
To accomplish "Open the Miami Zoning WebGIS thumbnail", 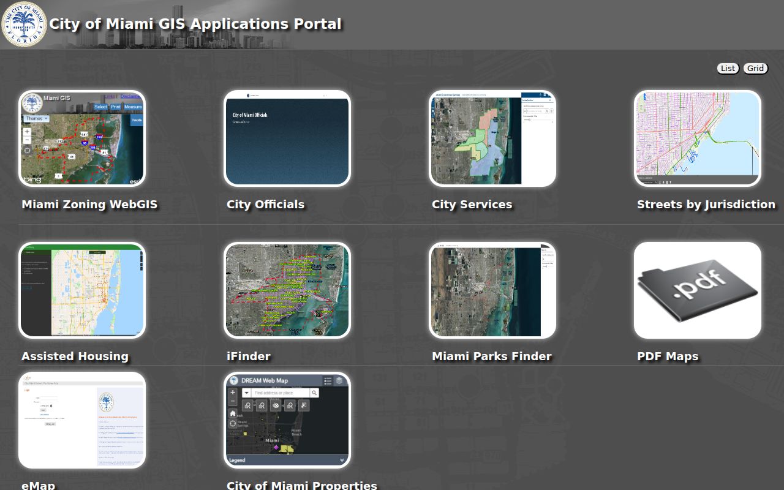I will (x=82, y=138).
